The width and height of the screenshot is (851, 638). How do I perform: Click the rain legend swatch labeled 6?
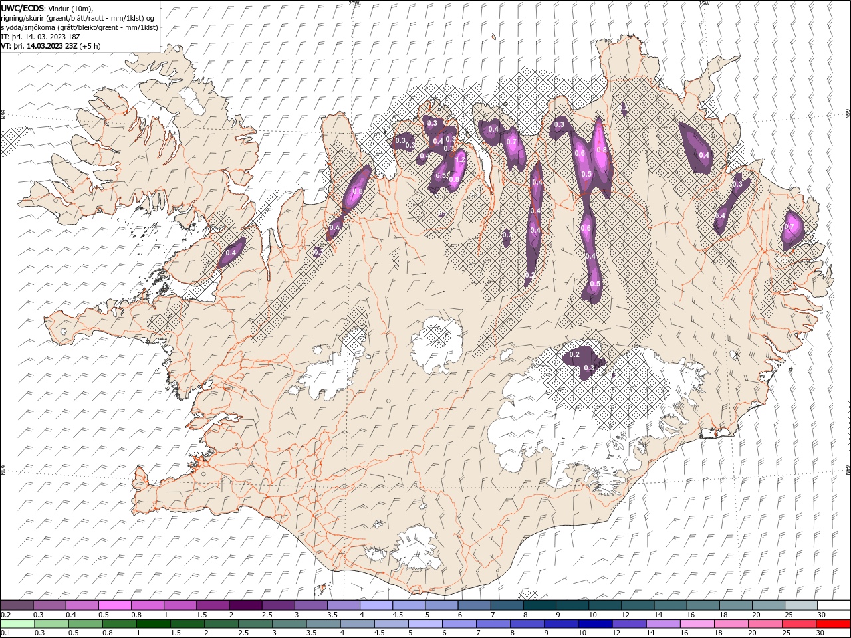coord(459,624)
